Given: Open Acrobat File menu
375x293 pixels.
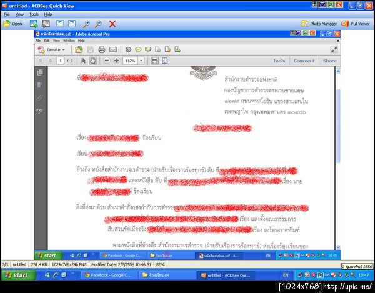Looking at the screenshot, I should point(38,41).
